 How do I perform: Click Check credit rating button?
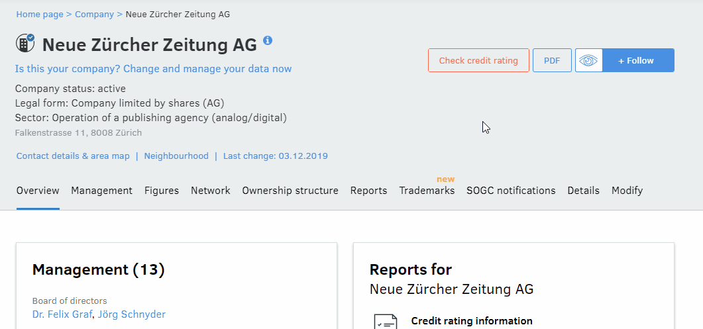(478, 60)
